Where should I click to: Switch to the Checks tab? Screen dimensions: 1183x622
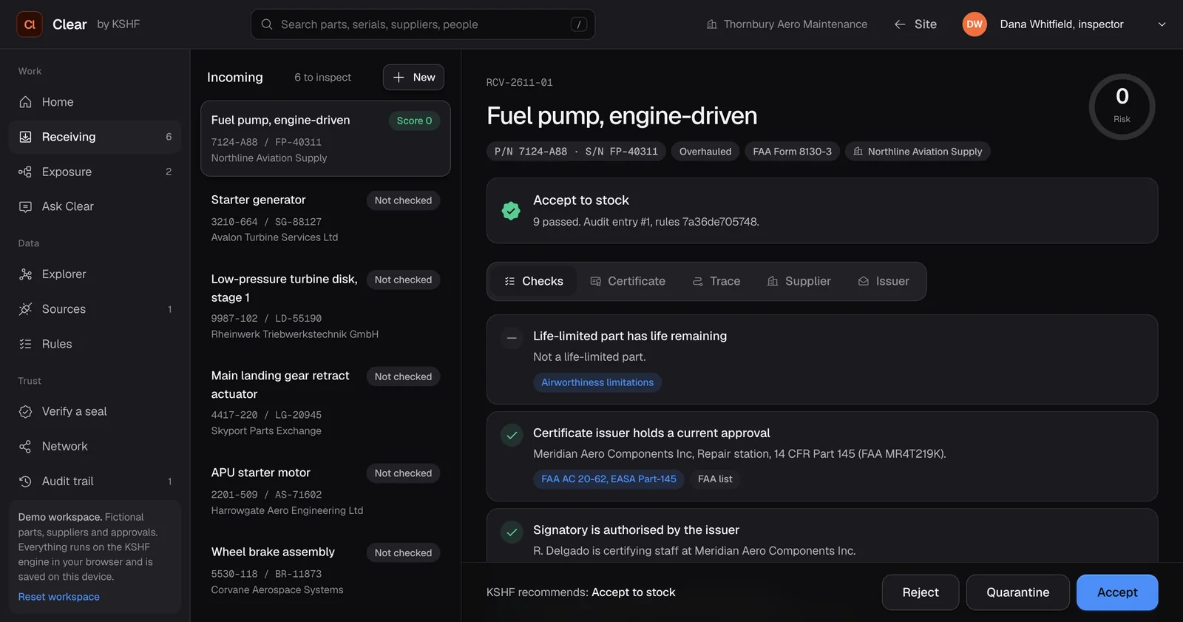point(534,281)
